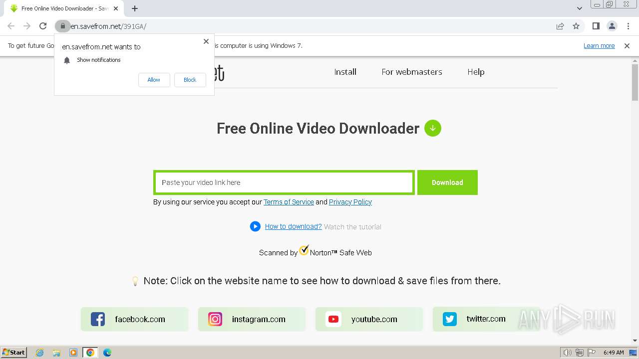The image size is (639, 359).
Task: Click the green download arrow icon
Action: click(433, 128)
